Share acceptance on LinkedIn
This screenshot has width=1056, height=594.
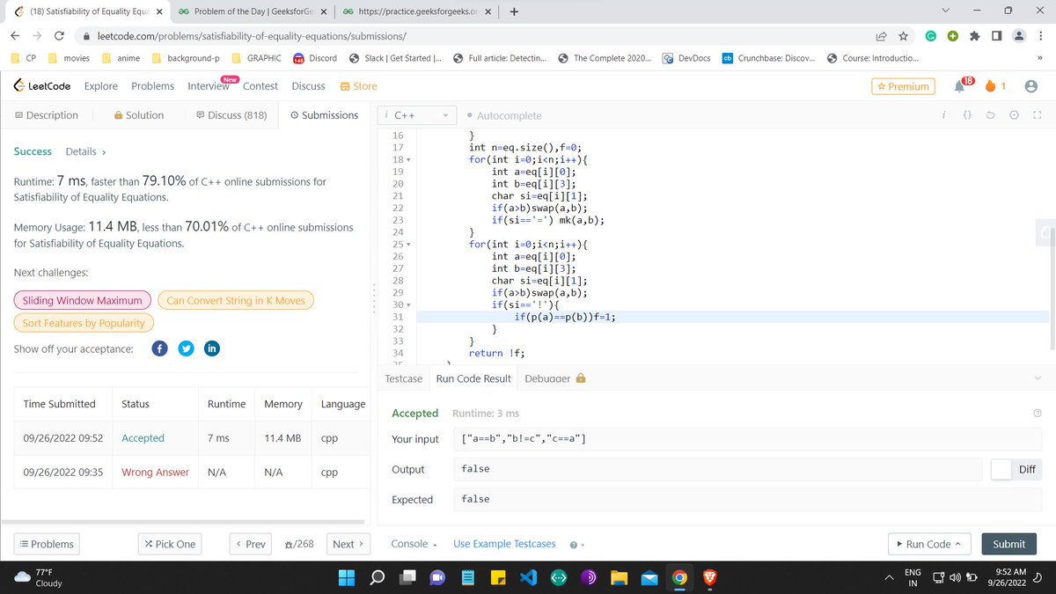[x=211, y=348]
